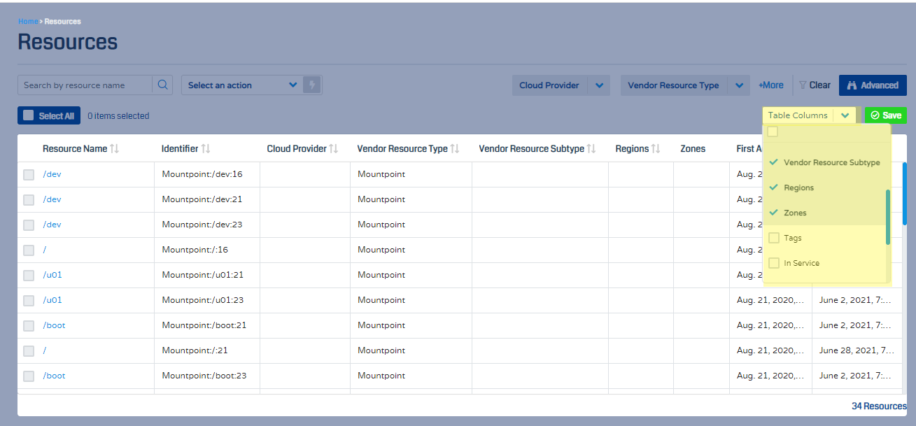Expand the Vendor Resource Type dropdown
This screenshot has width=916, height=426.
coord(739,85)
